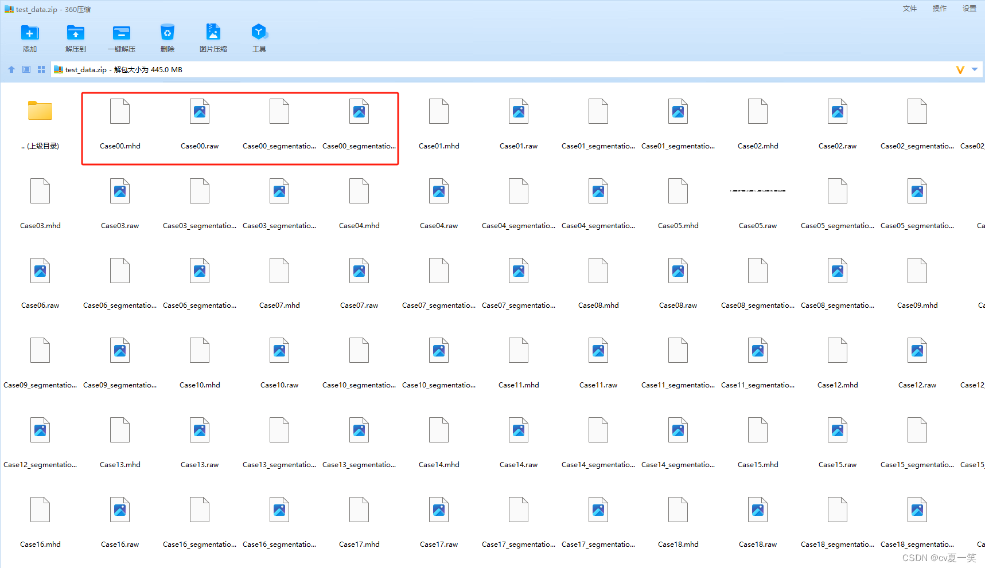The image size is (985, 568).
Task: Click the 解压到 (Extract to) toolbar icon
Action: click(x=76, y=33)
